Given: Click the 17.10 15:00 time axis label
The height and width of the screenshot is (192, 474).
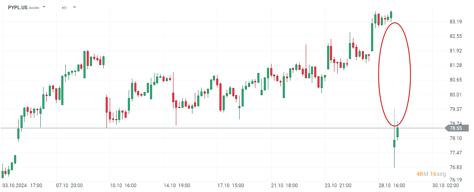Looking at the screenshot, I should click(230, 186).
